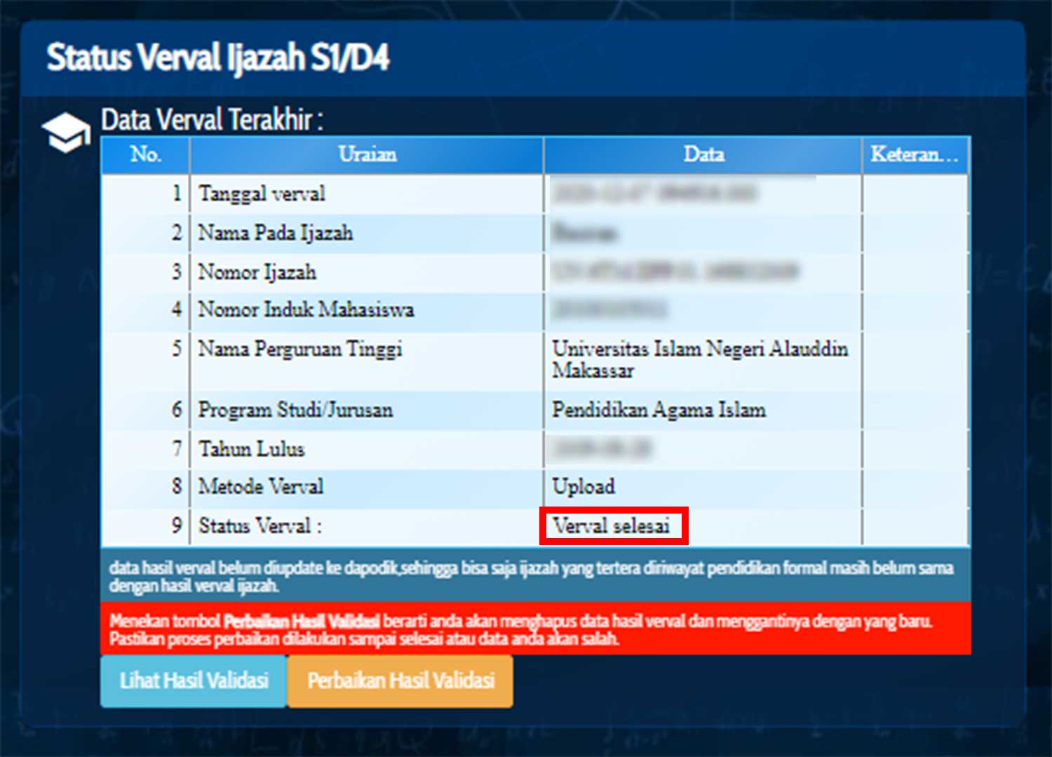Click the Status Verval Ijazah S1/D4 title
The width and height of the screenshot is (1052, 757).
tap(218, 58)
